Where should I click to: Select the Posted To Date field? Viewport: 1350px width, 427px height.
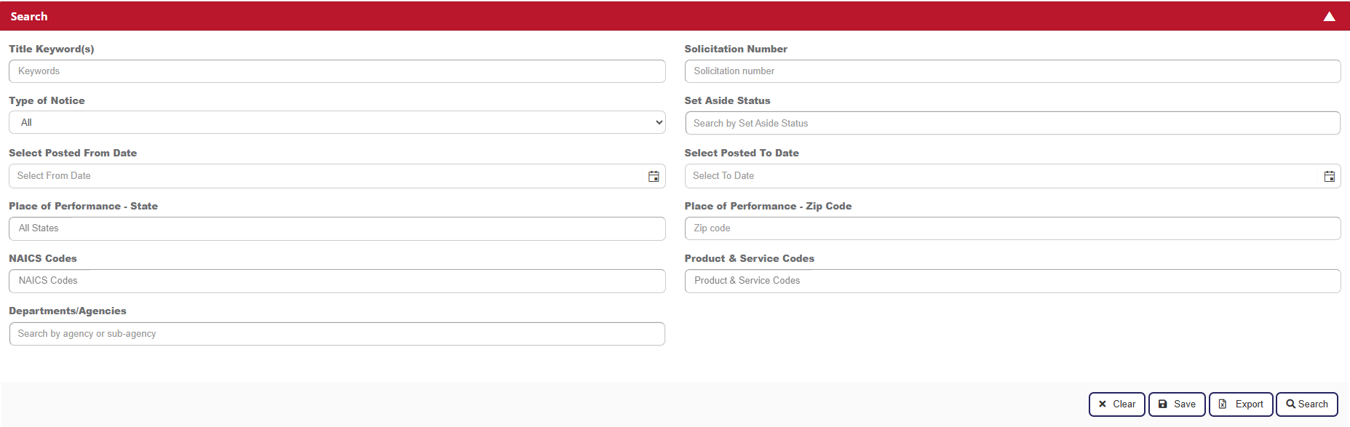pyautogui.click(x=1003, y=176)
